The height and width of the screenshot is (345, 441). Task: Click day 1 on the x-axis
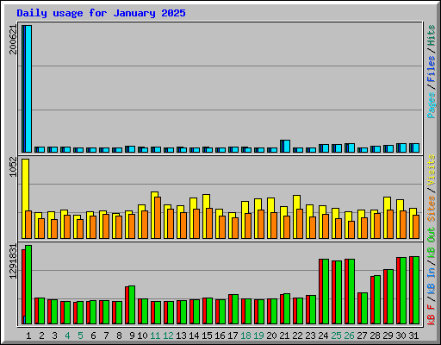click(28, 336)
